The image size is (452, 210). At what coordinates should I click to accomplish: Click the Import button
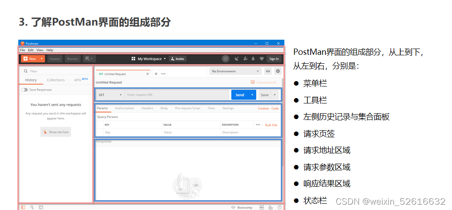coord(55,58)
